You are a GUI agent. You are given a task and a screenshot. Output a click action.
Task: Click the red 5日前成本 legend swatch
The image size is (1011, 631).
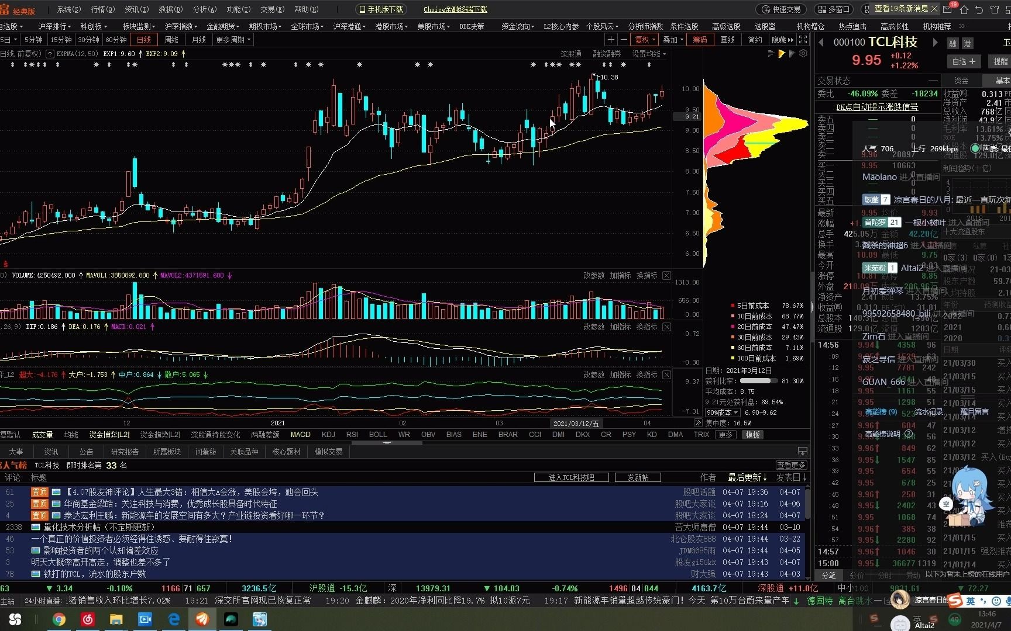pos(733,306)
